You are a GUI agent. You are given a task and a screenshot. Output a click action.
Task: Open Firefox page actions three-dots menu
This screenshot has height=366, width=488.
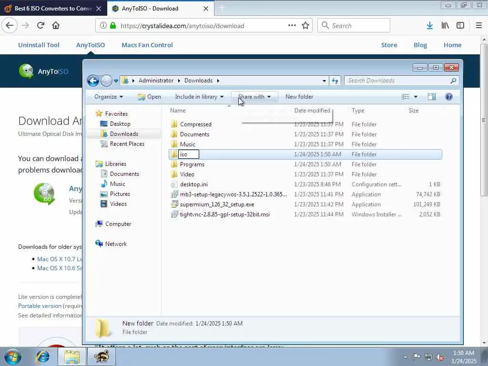pyautogui.click(x=292, y=26)
